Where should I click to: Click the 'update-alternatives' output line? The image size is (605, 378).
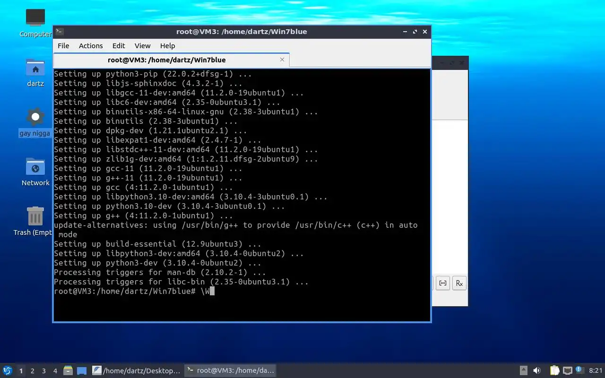pos(235,230)
